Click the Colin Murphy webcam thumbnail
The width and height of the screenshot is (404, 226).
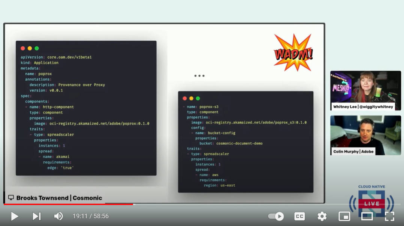366,135
